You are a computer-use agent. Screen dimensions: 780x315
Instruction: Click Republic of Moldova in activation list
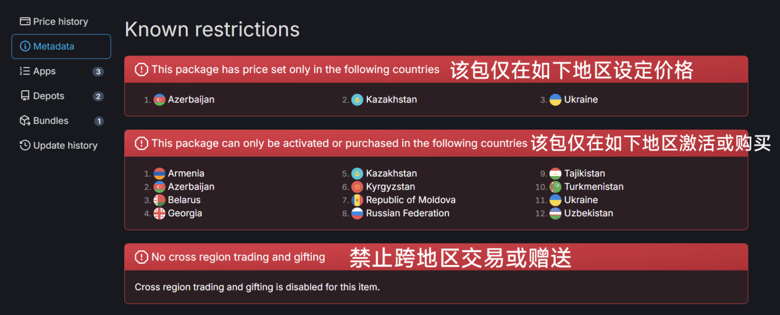410,200
